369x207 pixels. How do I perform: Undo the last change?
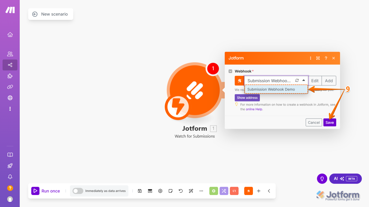(x=181, y=191)
